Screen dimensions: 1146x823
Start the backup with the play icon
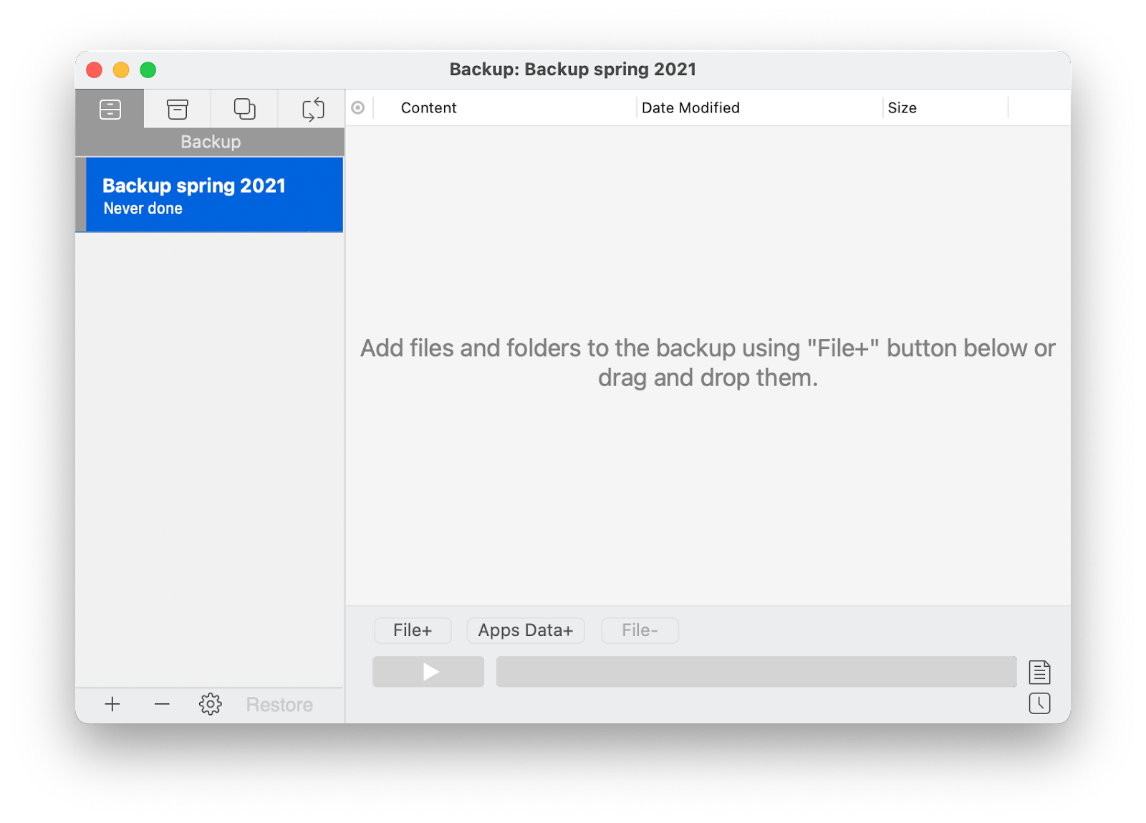tap(428, 671)
